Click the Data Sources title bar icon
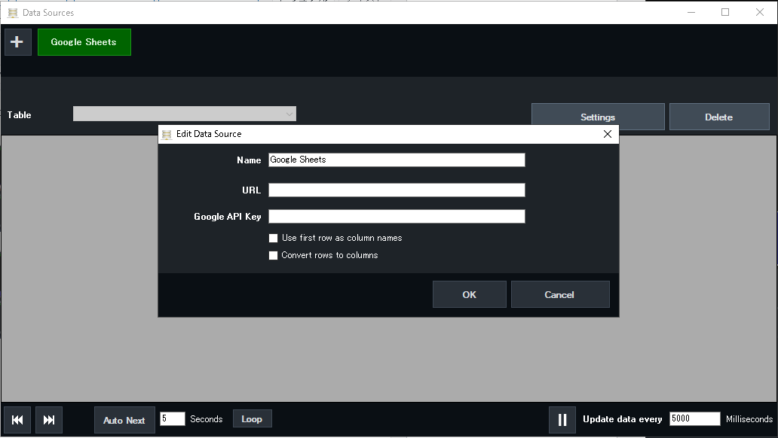Viewport: 778px width, 438px height. [13, 13]
